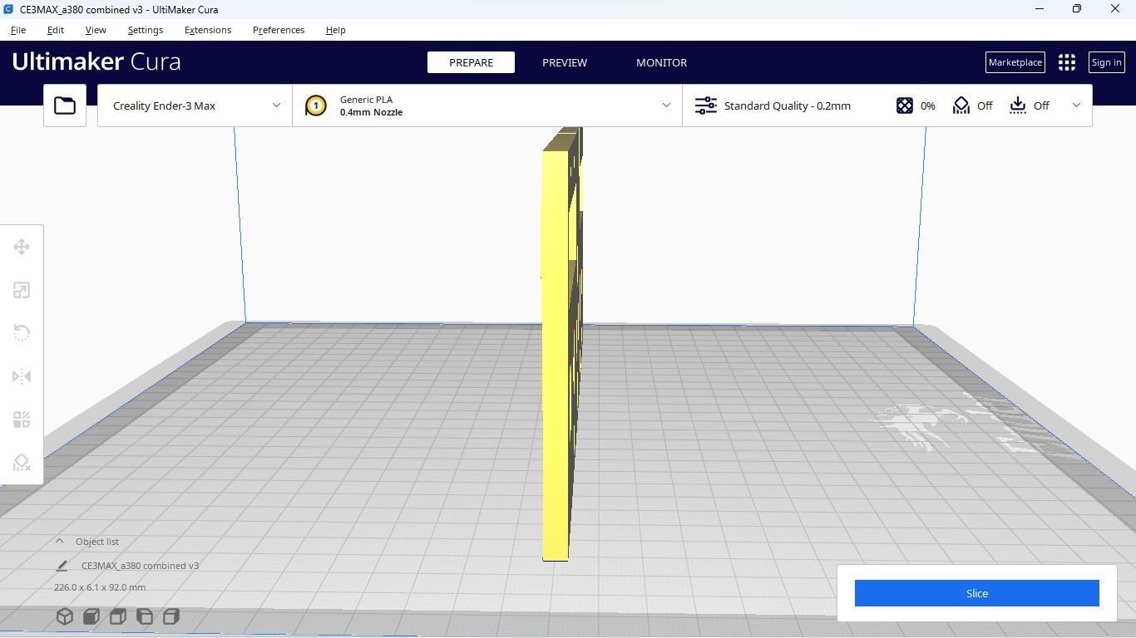This screenshot has width=1136, height=638.
Task: Open the Per Model Settings tool
Action: click(x=22, y=420)
